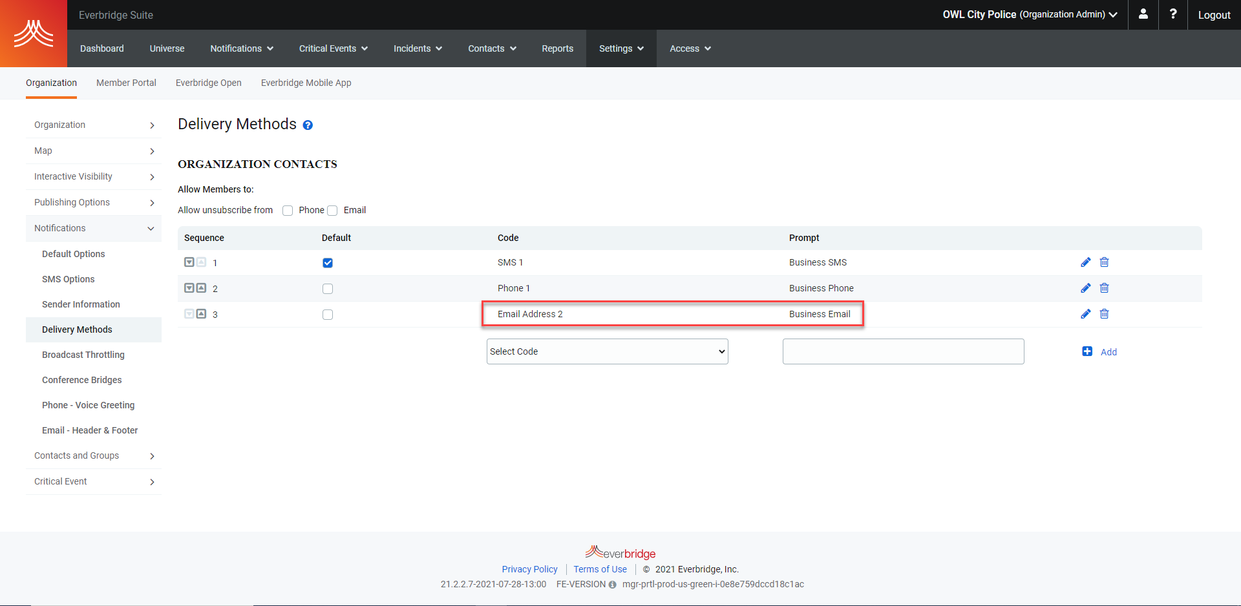Move sequence 2 down with arrow icon
The image size is (1241, 606).
189,288
